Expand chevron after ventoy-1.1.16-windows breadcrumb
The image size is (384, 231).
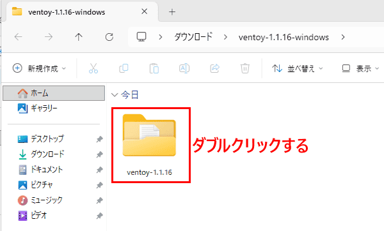click(343, 37)
